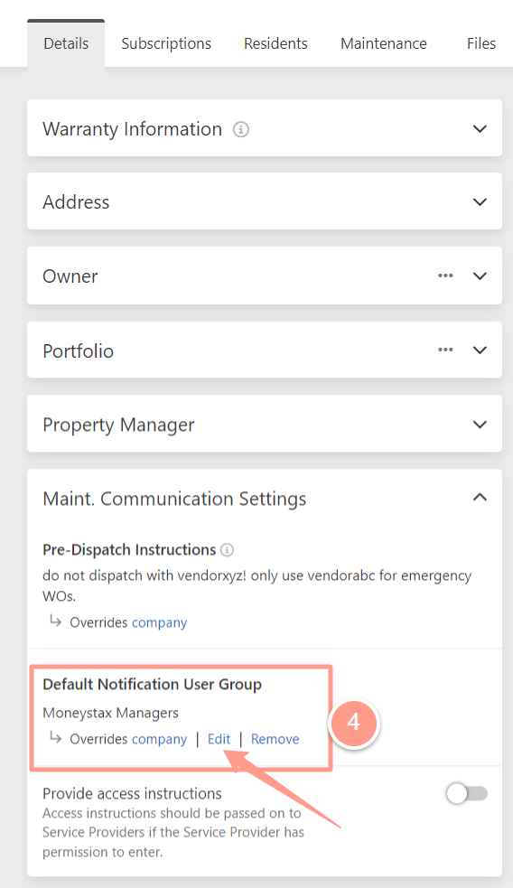Click the Warranty Information info icon
The image size is (513, 888).
pos(240,130)
